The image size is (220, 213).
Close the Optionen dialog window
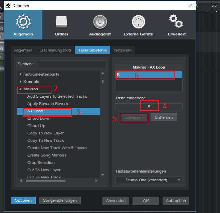click(191, 5)
